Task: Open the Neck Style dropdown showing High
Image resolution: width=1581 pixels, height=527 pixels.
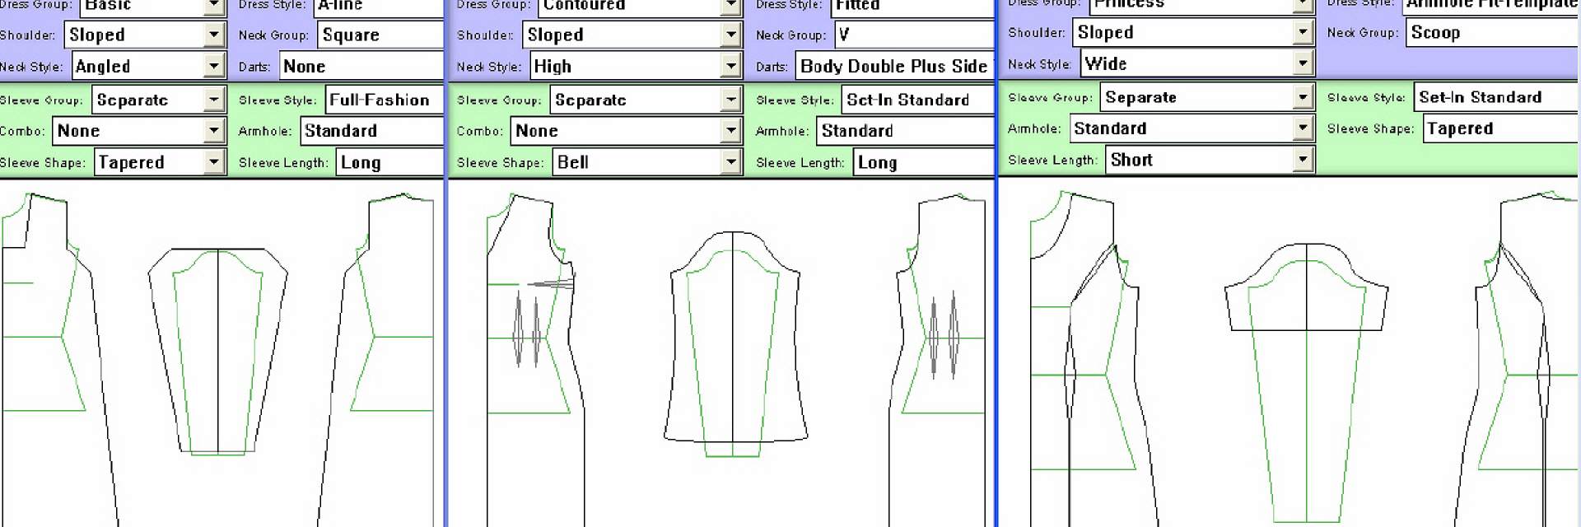Action: point(730,67)
